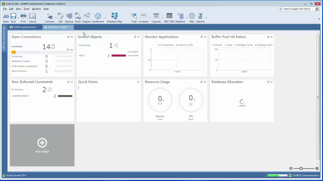Open the Explorer tool
Screen dimensions: 323x181
(x=69, y=18)
